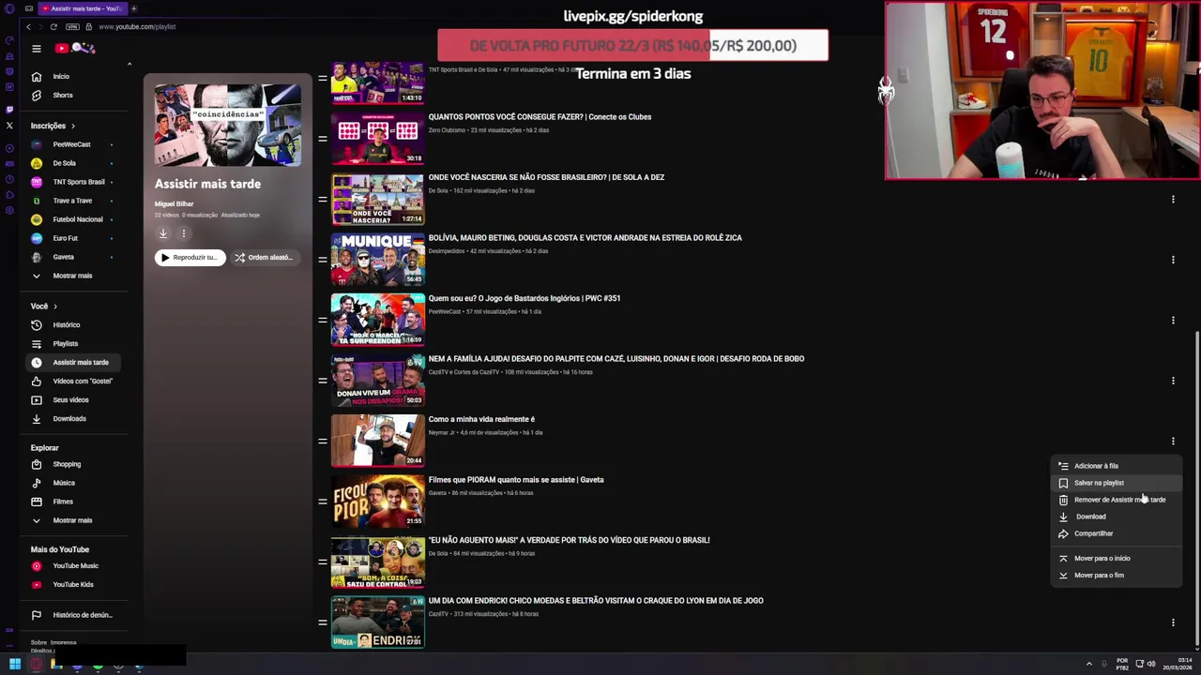Image resolution: width=1201 pixels, height=675 pixels.
Task: Open a new browser tab
Action: [133, 8]
